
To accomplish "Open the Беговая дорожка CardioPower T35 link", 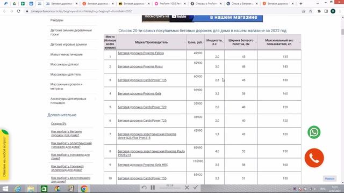I will pyautogui.click(x=142, y=80).
